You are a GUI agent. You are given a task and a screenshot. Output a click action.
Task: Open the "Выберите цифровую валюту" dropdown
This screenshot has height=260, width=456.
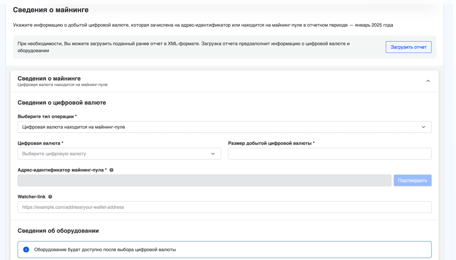[119, 154]
